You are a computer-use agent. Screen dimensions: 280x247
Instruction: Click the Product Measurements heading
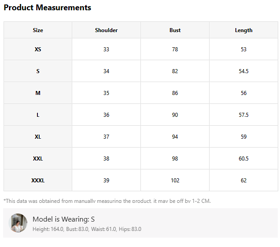pos(47,8)
